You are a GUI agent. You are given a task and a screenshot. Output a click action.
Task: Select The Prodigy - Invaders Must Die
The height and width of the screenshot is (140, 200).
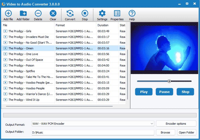(64, 37)
